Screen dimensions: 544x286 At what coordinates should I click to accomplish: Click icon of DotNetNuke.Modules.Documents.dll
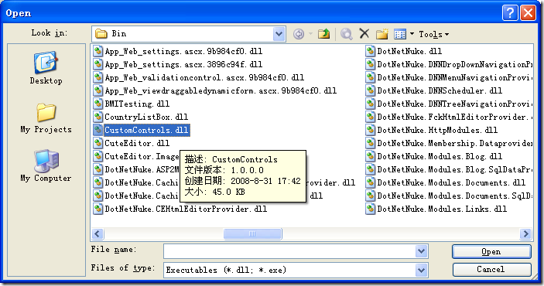tap(371, 182)
